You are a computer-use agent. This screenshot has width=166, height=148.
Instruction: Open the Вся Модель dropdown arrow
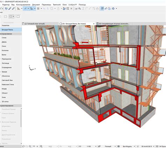click(x=134, y=146)
